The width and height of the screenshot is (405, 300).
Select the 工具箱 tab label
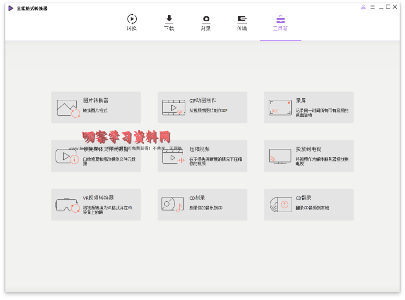pyautogui.click(x=280, y=28)
